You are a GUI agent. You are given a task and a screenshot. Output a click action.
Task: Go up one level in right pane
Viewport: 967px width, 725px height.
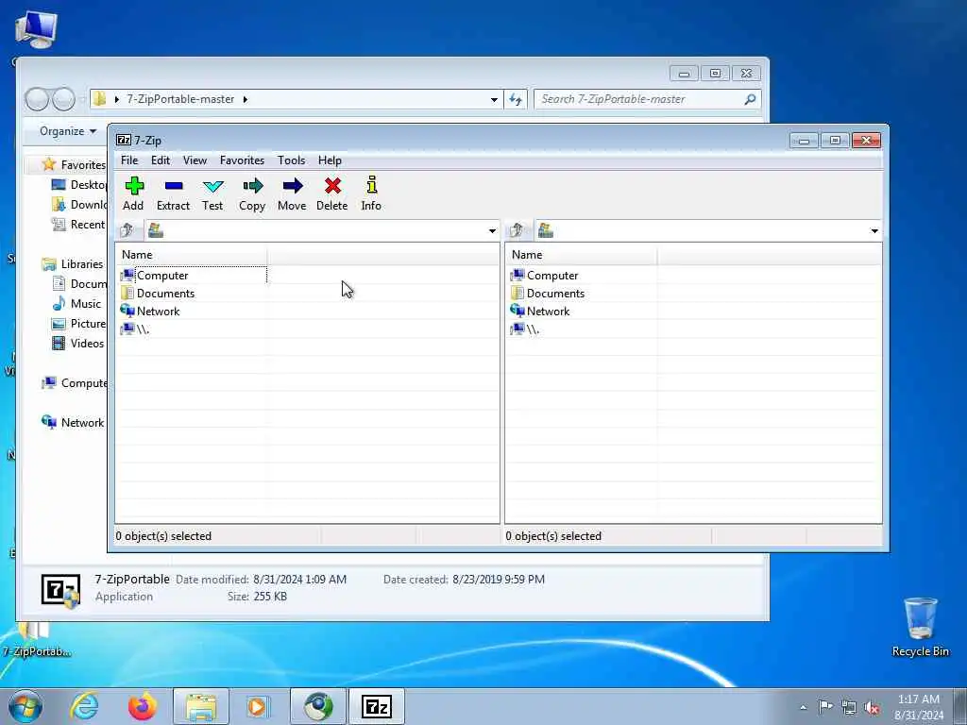(x=517, y=230)
